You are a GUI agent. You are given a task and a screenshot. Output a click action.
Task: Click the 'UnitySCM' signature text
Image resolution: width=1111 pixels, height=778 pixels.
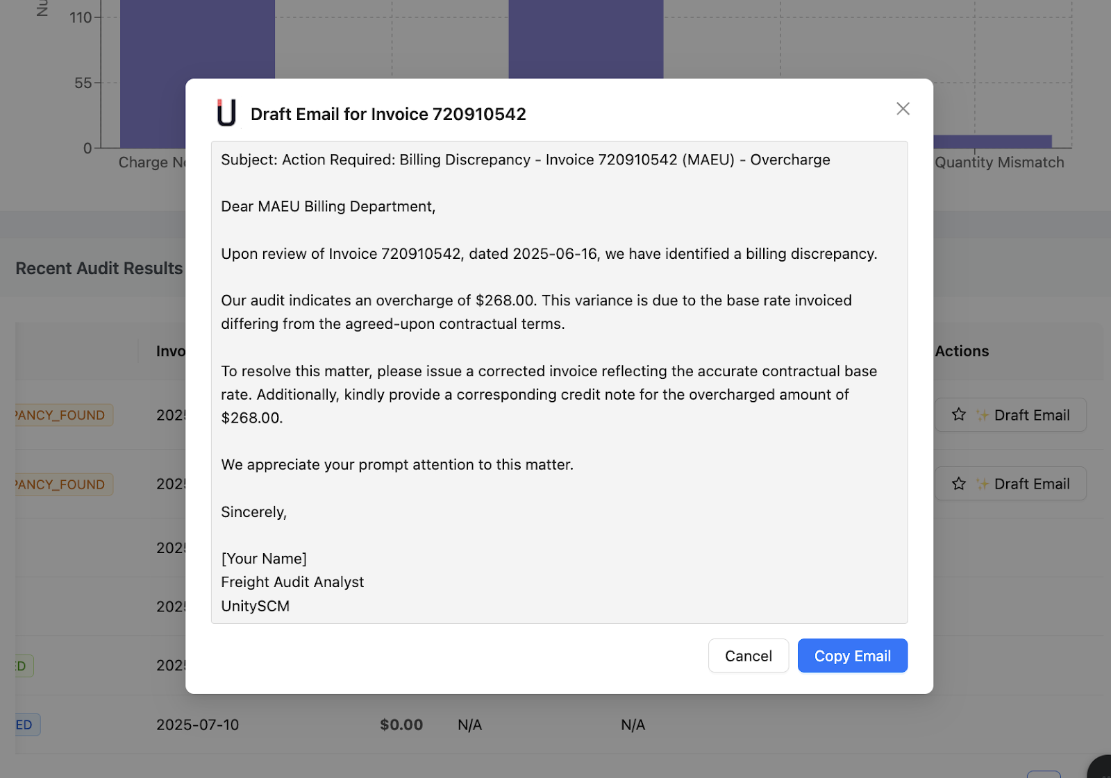coord(256,606)
